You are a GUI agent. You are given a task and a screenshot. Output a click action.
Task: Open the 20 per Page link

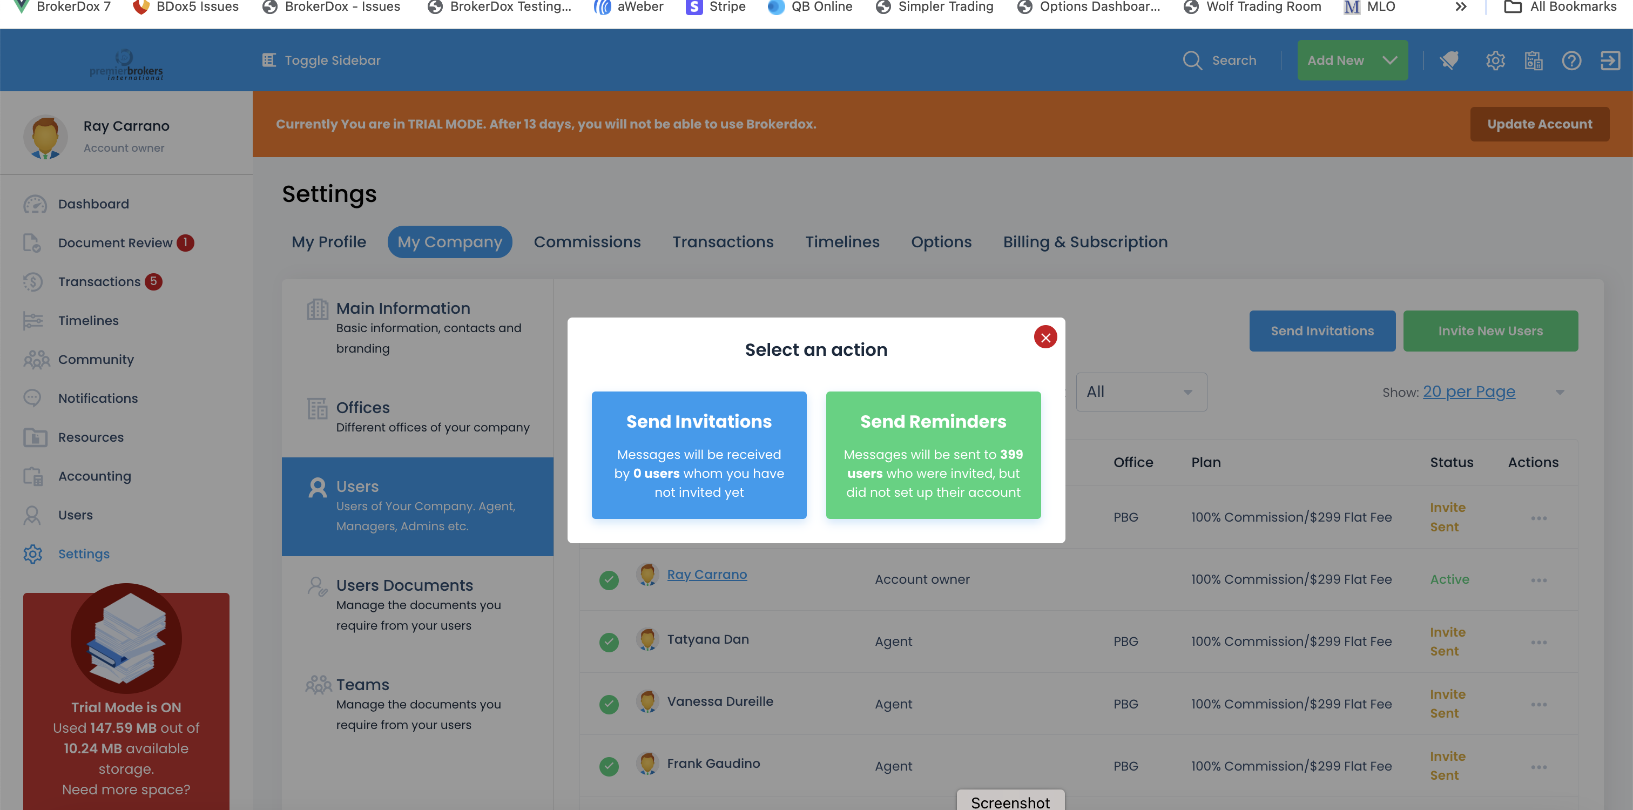[1469, 391]
